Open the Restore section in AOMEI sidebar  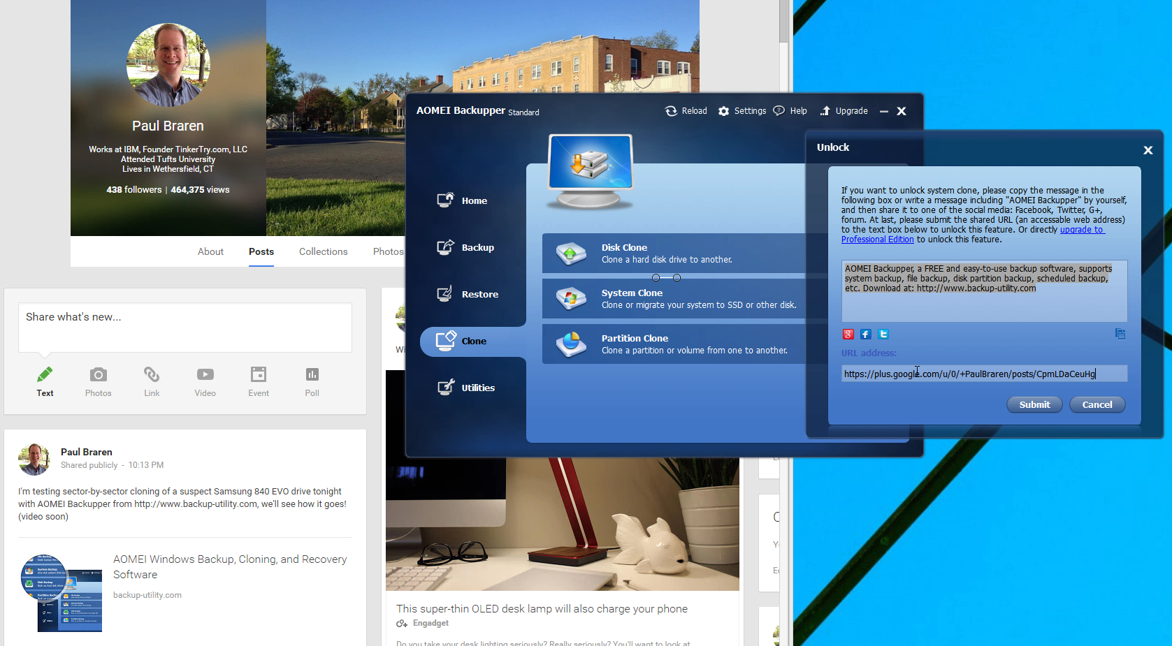(x=468, y=294)
